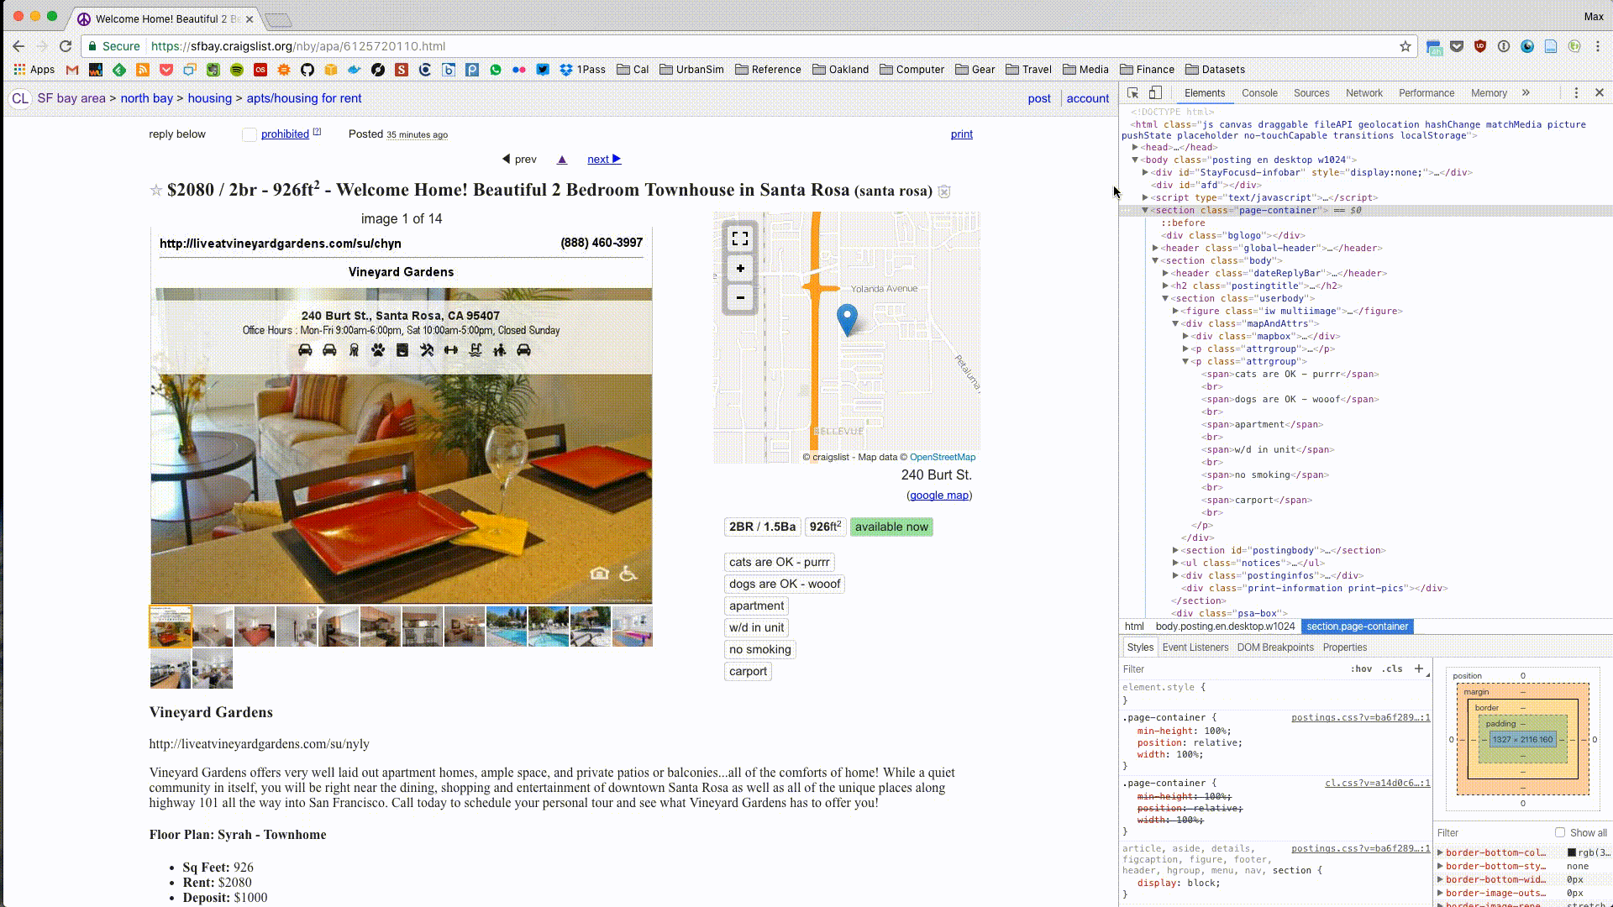The image size is (1613, 907).
Task: Collapse section page-container node
Action: click(x=1145, y=210)
